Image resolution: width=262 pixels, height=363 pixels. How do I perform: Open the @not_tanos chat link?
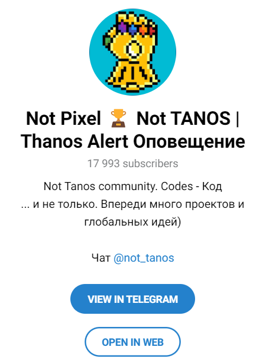144,258
